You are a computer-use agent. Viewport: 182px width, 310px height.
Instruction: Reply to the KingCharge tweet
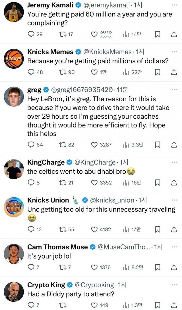coord(31,183)
